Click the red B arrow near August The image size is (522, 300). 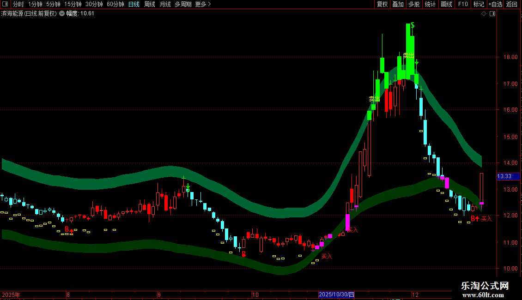[x=69, y=229]
